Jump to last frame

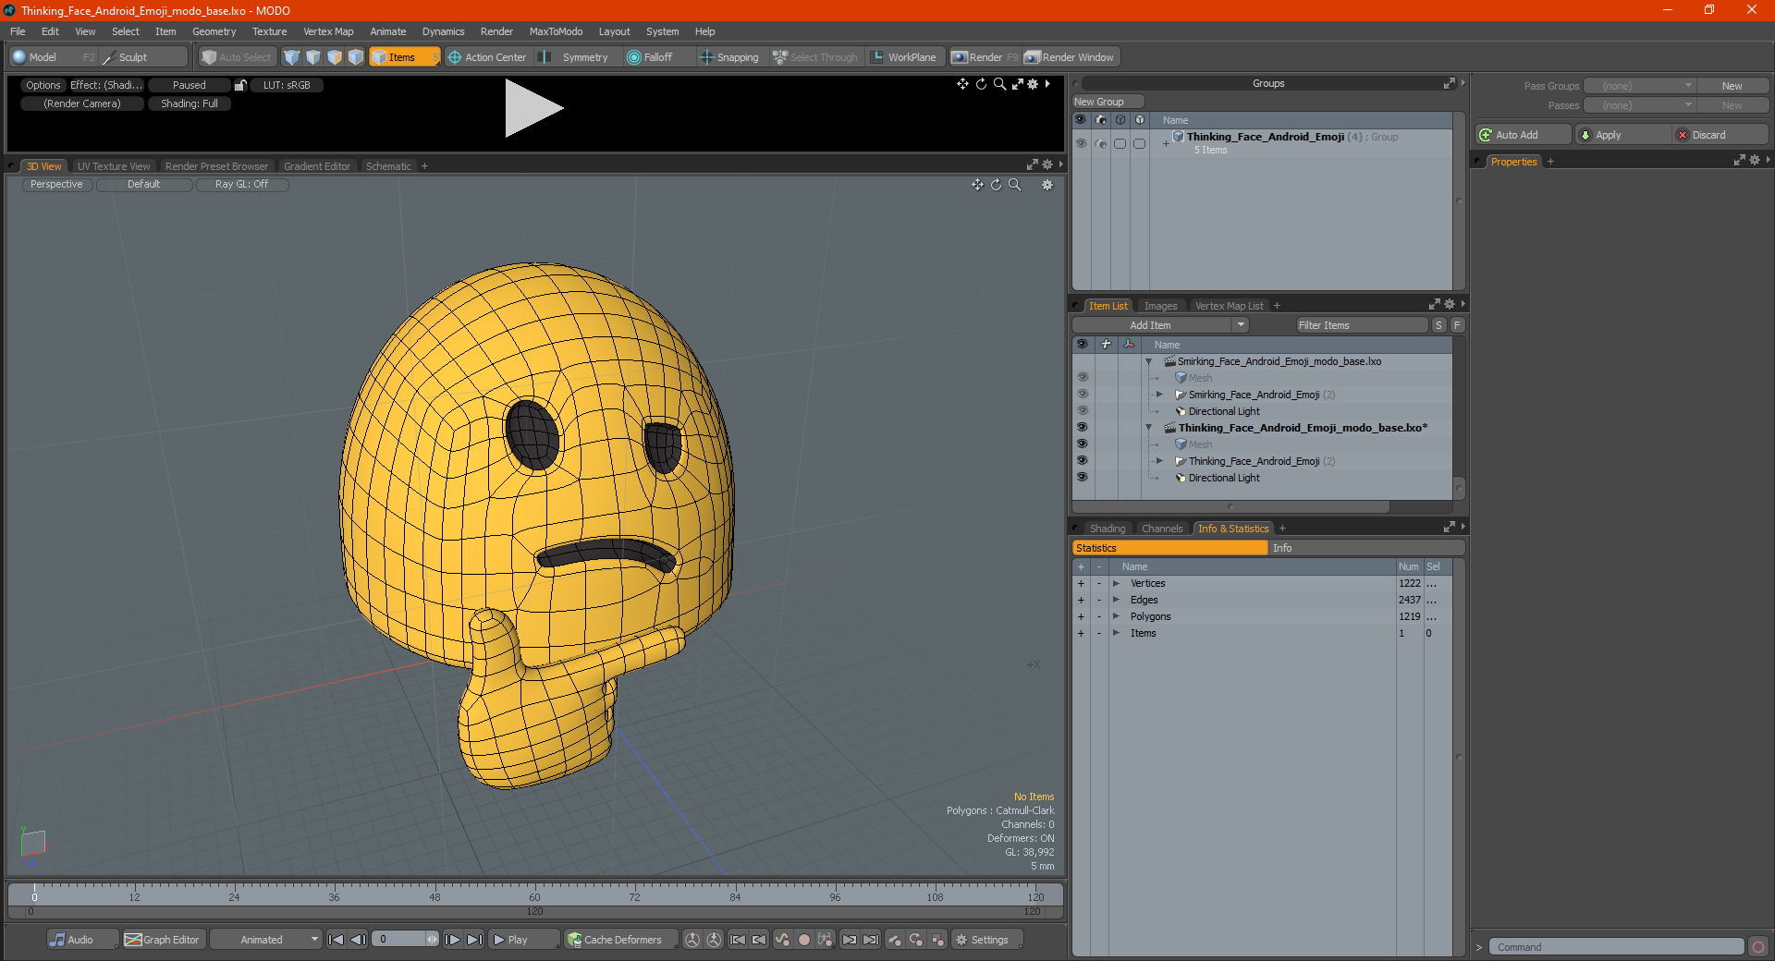click(x=475, y=940)
